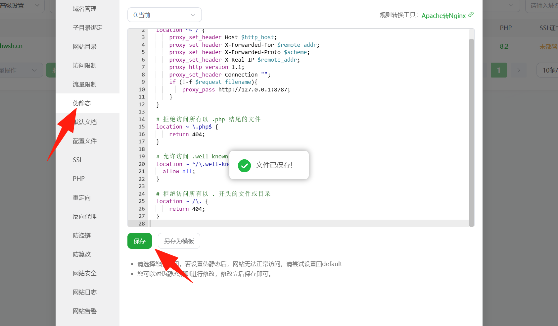Click the 未部署 SSL status link
Viewport: 558px width, 326px height.
(548, 47)
